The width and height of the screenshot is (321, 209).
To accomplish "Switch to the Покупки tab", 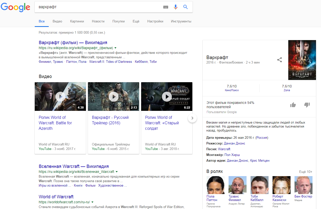I will pyautogui.click(x=118, y=21).
